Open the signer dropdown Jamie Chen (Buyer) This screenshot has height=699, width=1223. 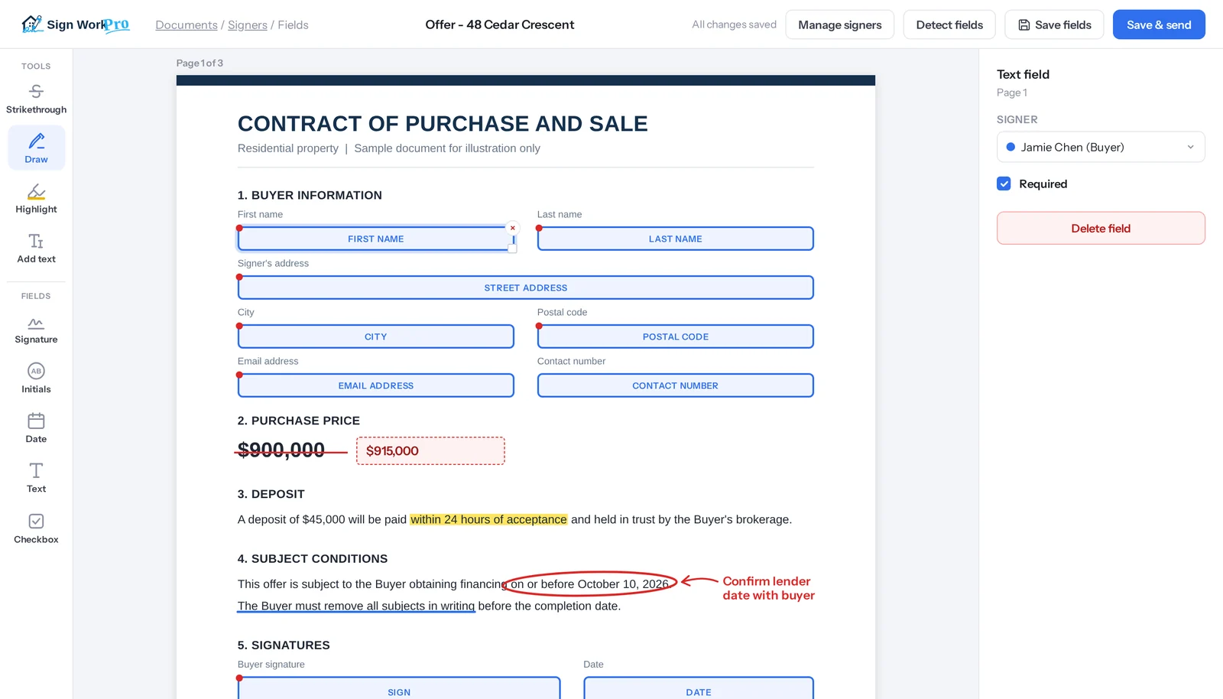click(x=1101, y=147)
